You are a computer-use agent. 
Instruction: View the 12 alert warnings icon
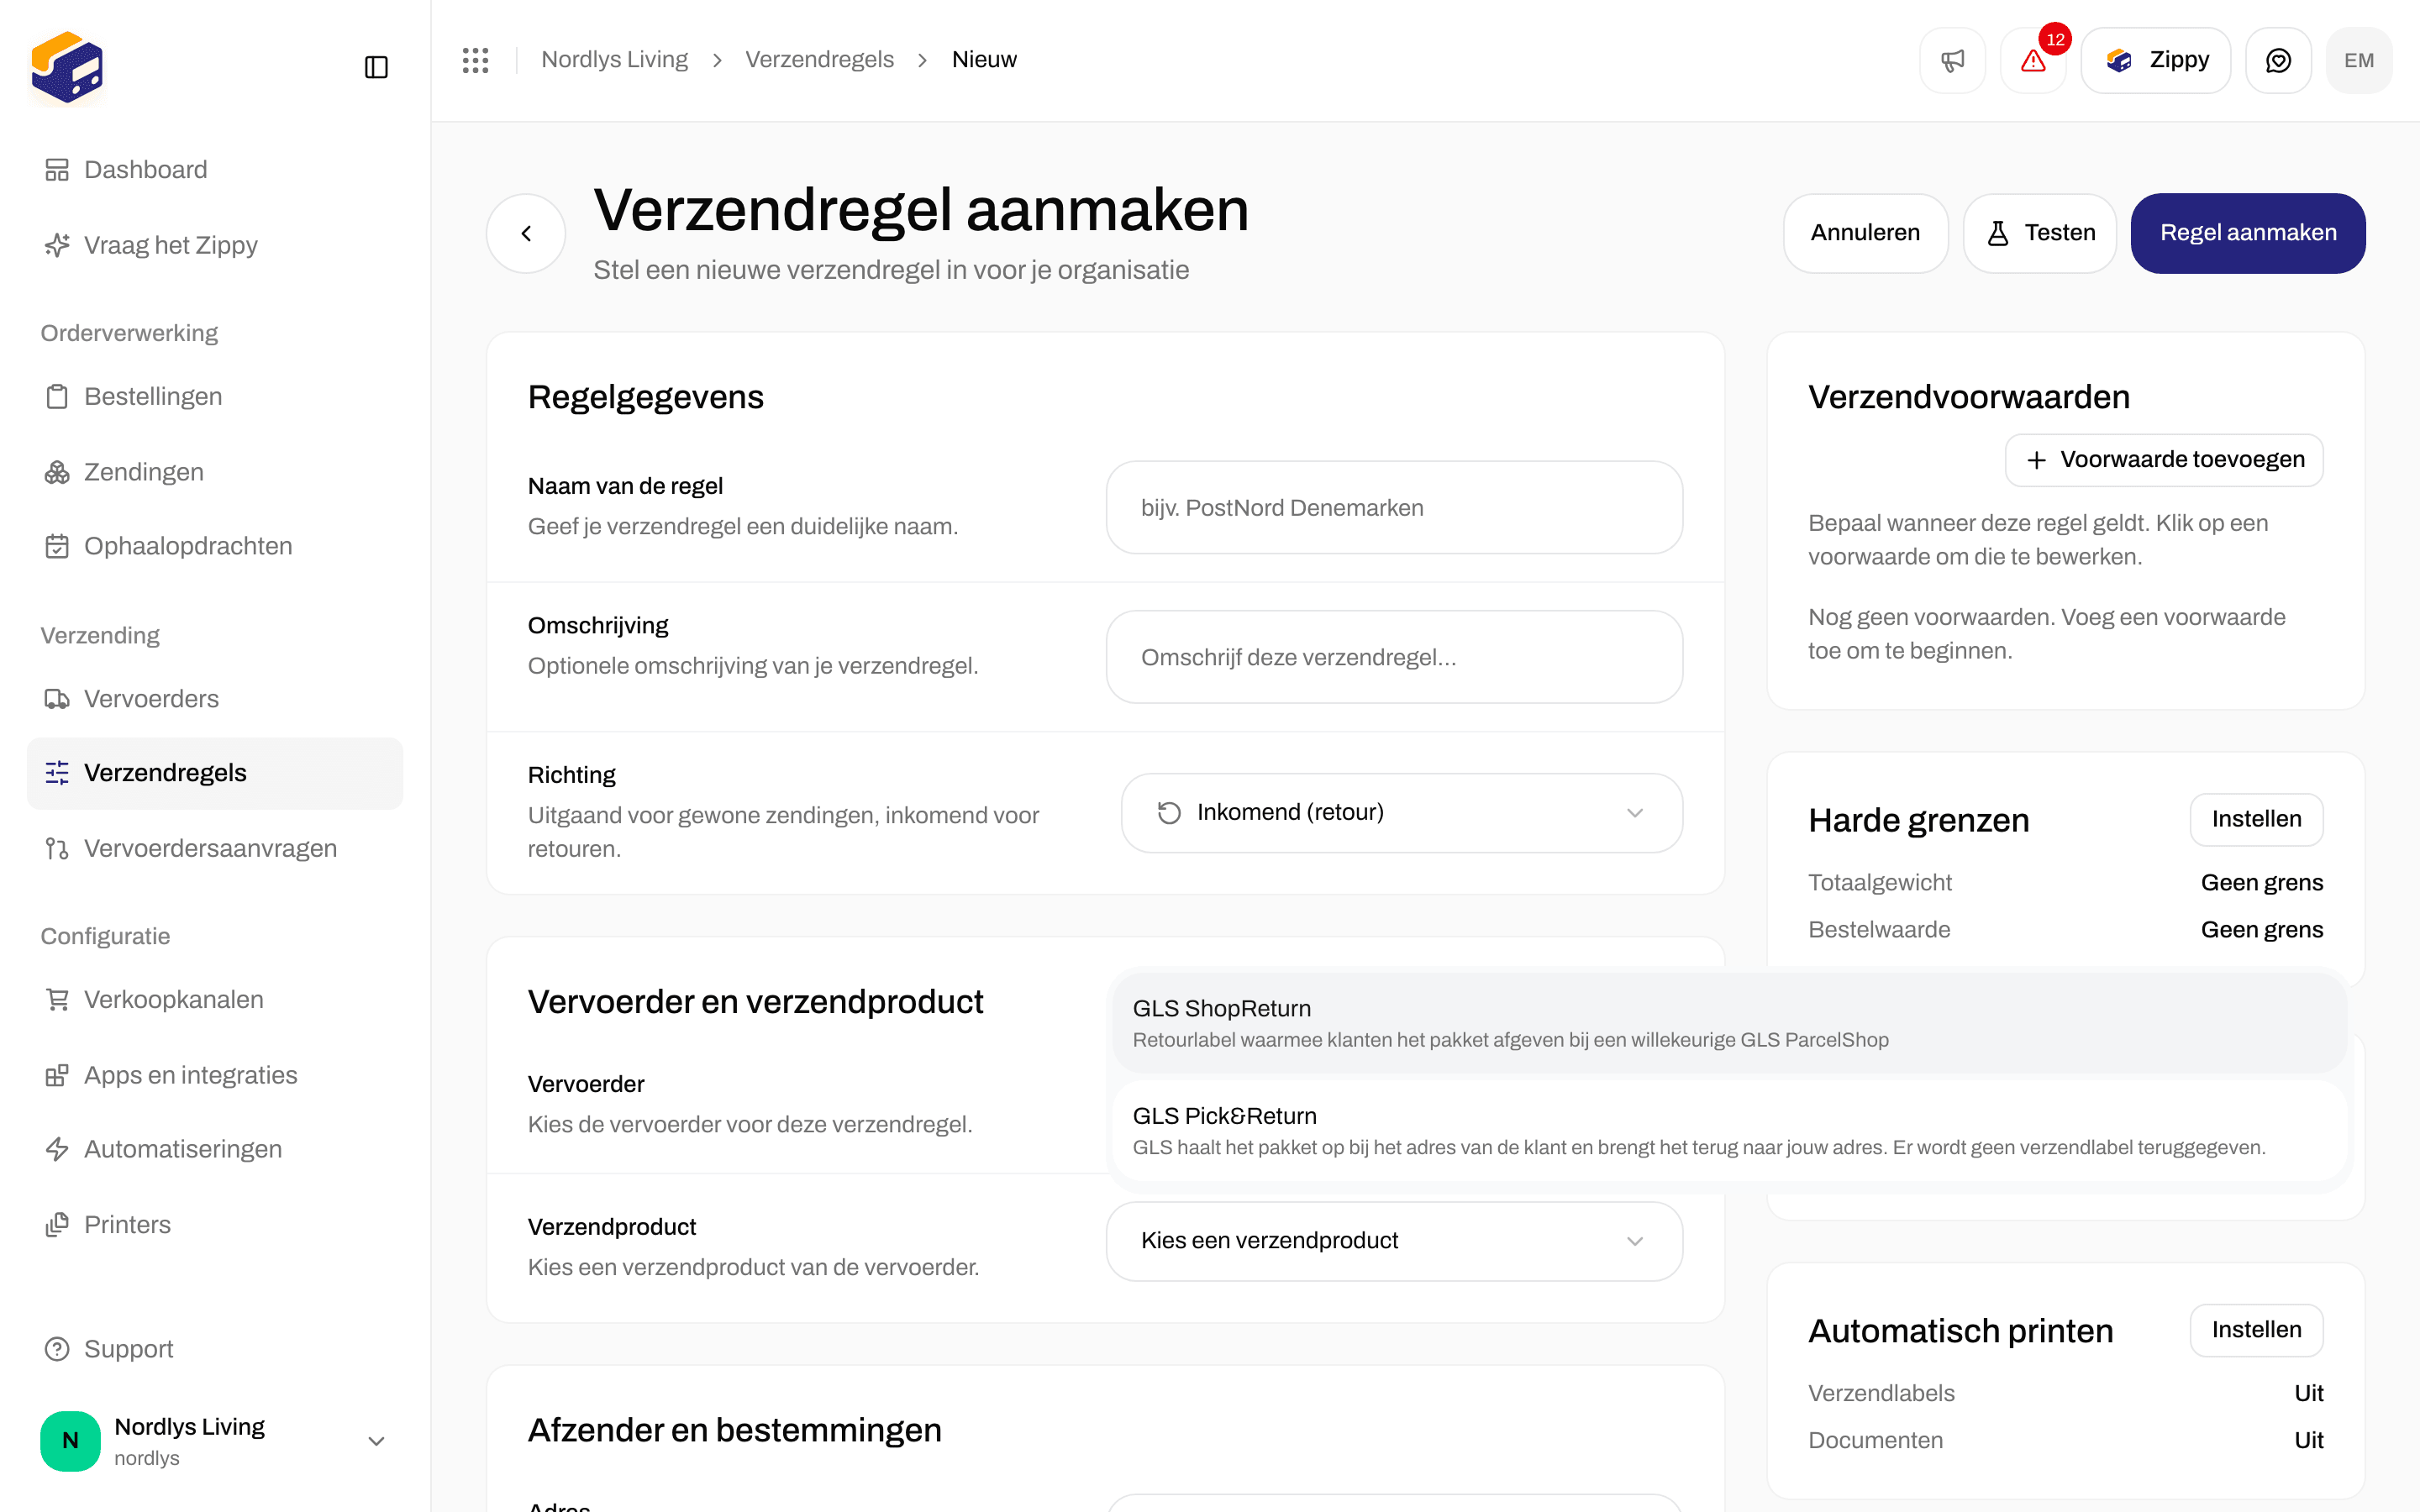[2033, 60]
